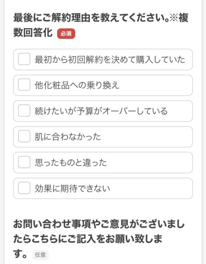Click the gray 任意 optional badge
This screenshot has height=264, width=206.
pyautogui.click(x=40, y=254)
